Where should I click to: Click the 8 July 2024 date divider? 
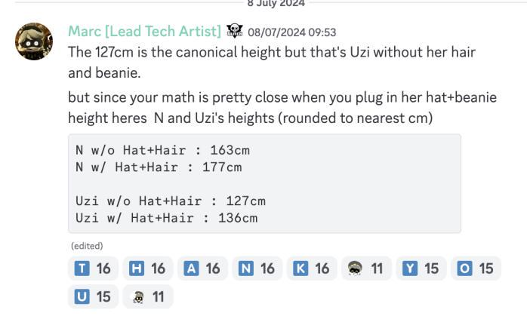276,3
